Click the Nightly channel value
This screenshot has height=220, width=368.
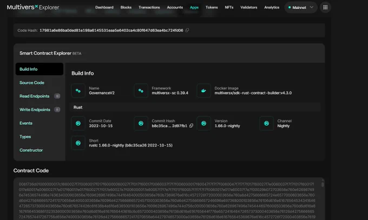(x=283, y=126)
